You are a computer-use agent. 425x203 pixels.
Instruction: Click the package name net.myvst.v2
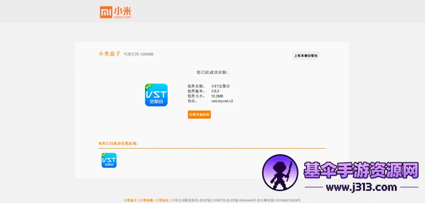[x=222, y=101]
